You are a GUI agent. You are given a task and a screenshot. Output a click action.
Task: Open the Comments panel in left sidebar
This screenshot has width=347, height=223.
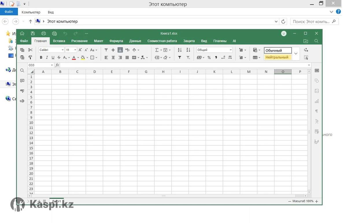[22, 81]
